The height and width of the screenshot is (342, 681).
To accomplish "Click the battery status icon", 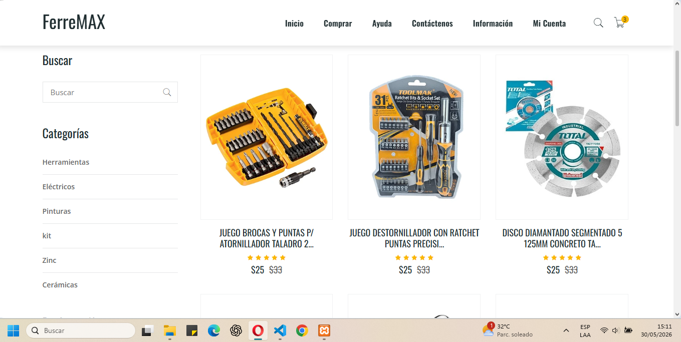I will pyautogui.click(x=628, y=330).
